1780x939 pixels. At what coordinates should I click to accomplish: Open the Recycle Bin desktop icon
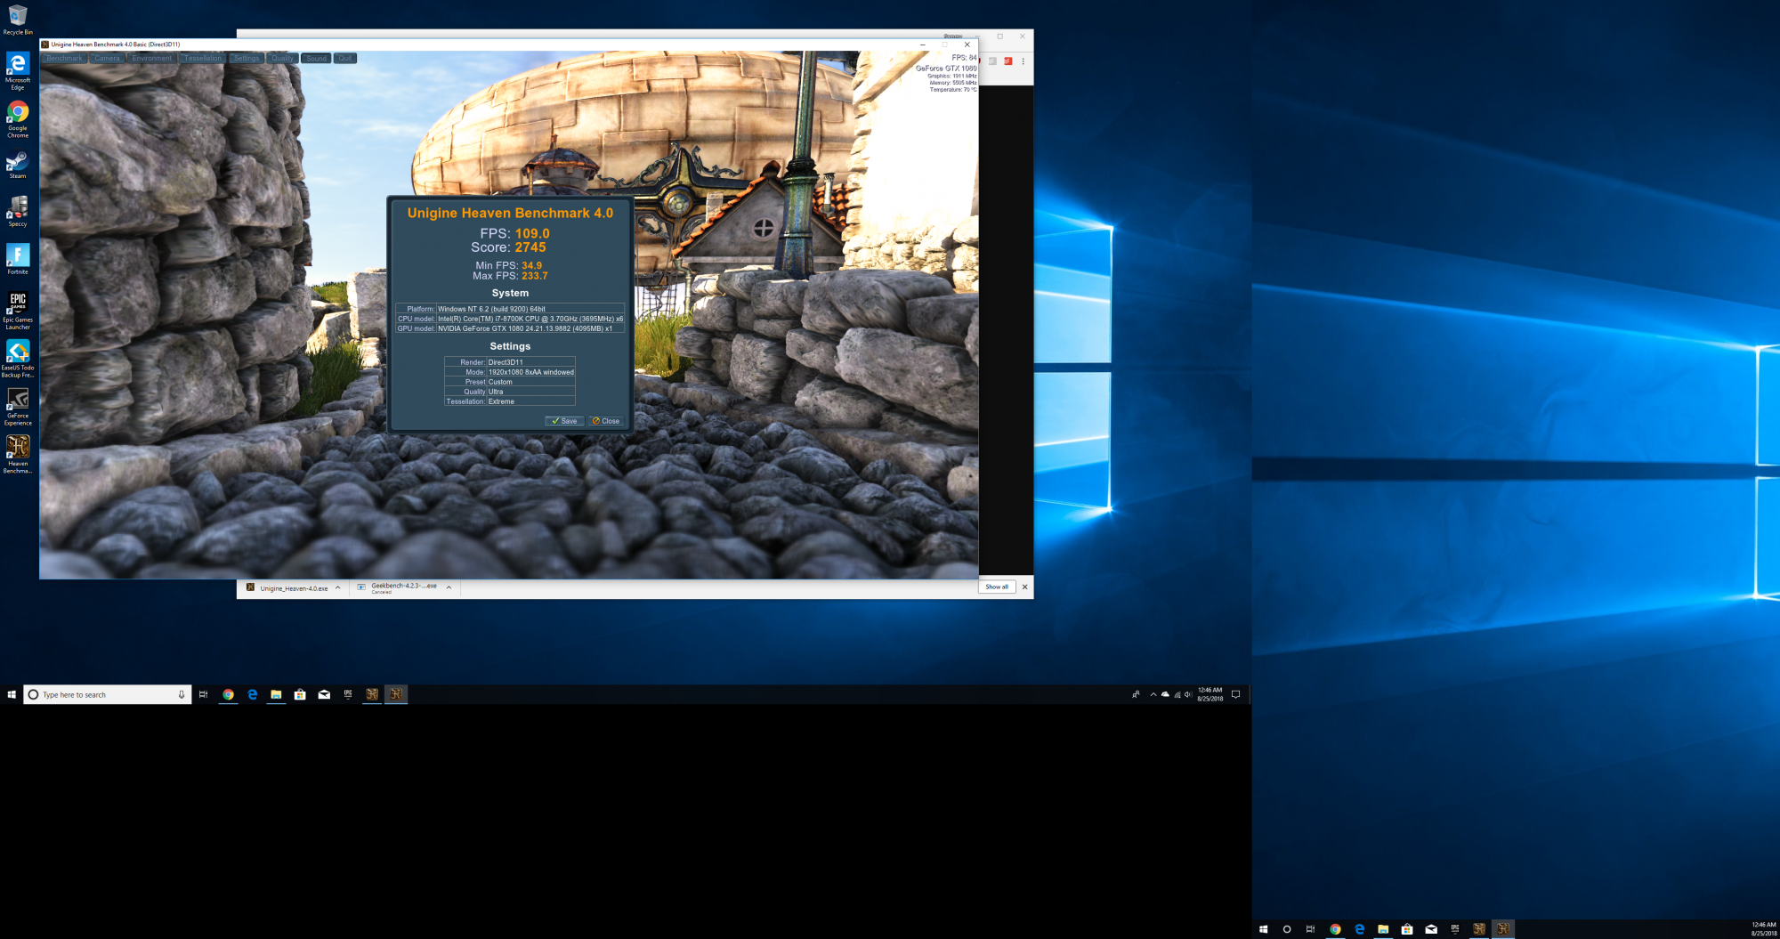(18, 20)
